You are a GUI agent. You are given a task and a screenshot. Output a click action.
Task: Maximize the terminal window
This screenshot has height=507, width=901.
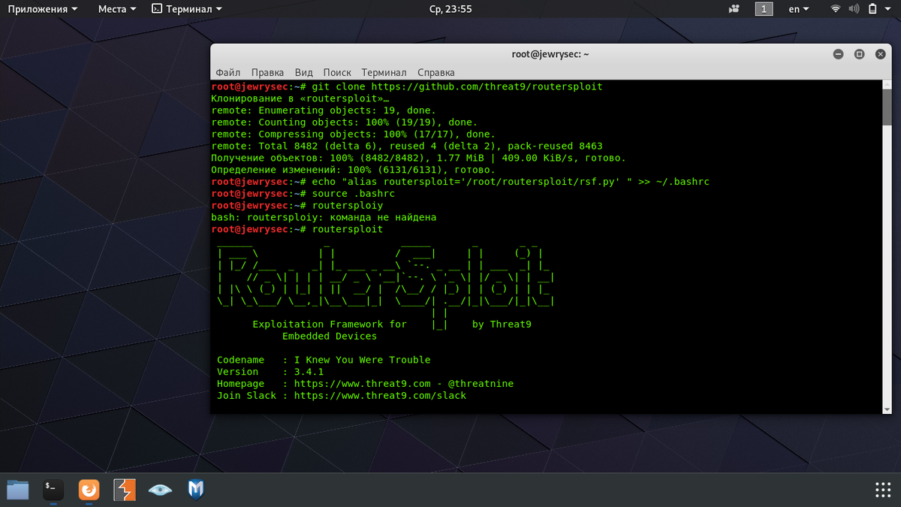point(860,54)
